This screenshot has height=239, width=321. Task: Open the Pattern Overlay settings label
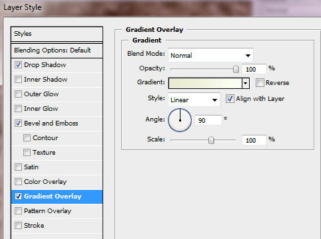[x=47, y=211]
